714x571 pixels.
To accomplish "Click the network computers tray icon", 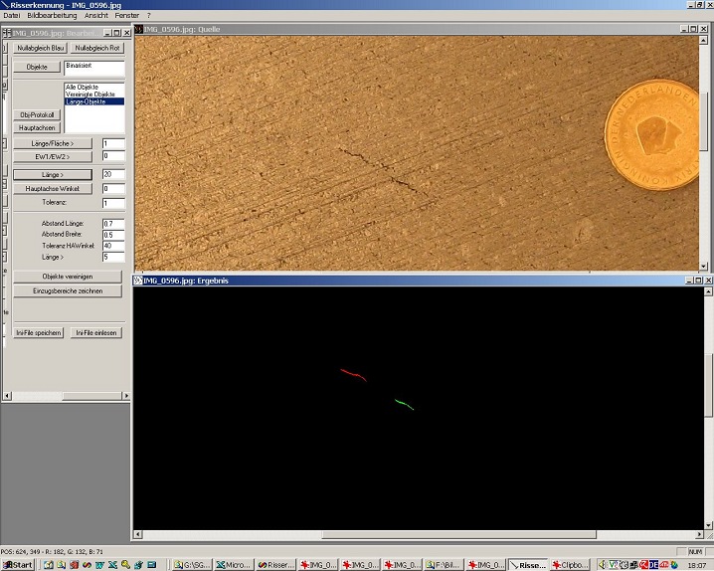I will pos(633,565).
